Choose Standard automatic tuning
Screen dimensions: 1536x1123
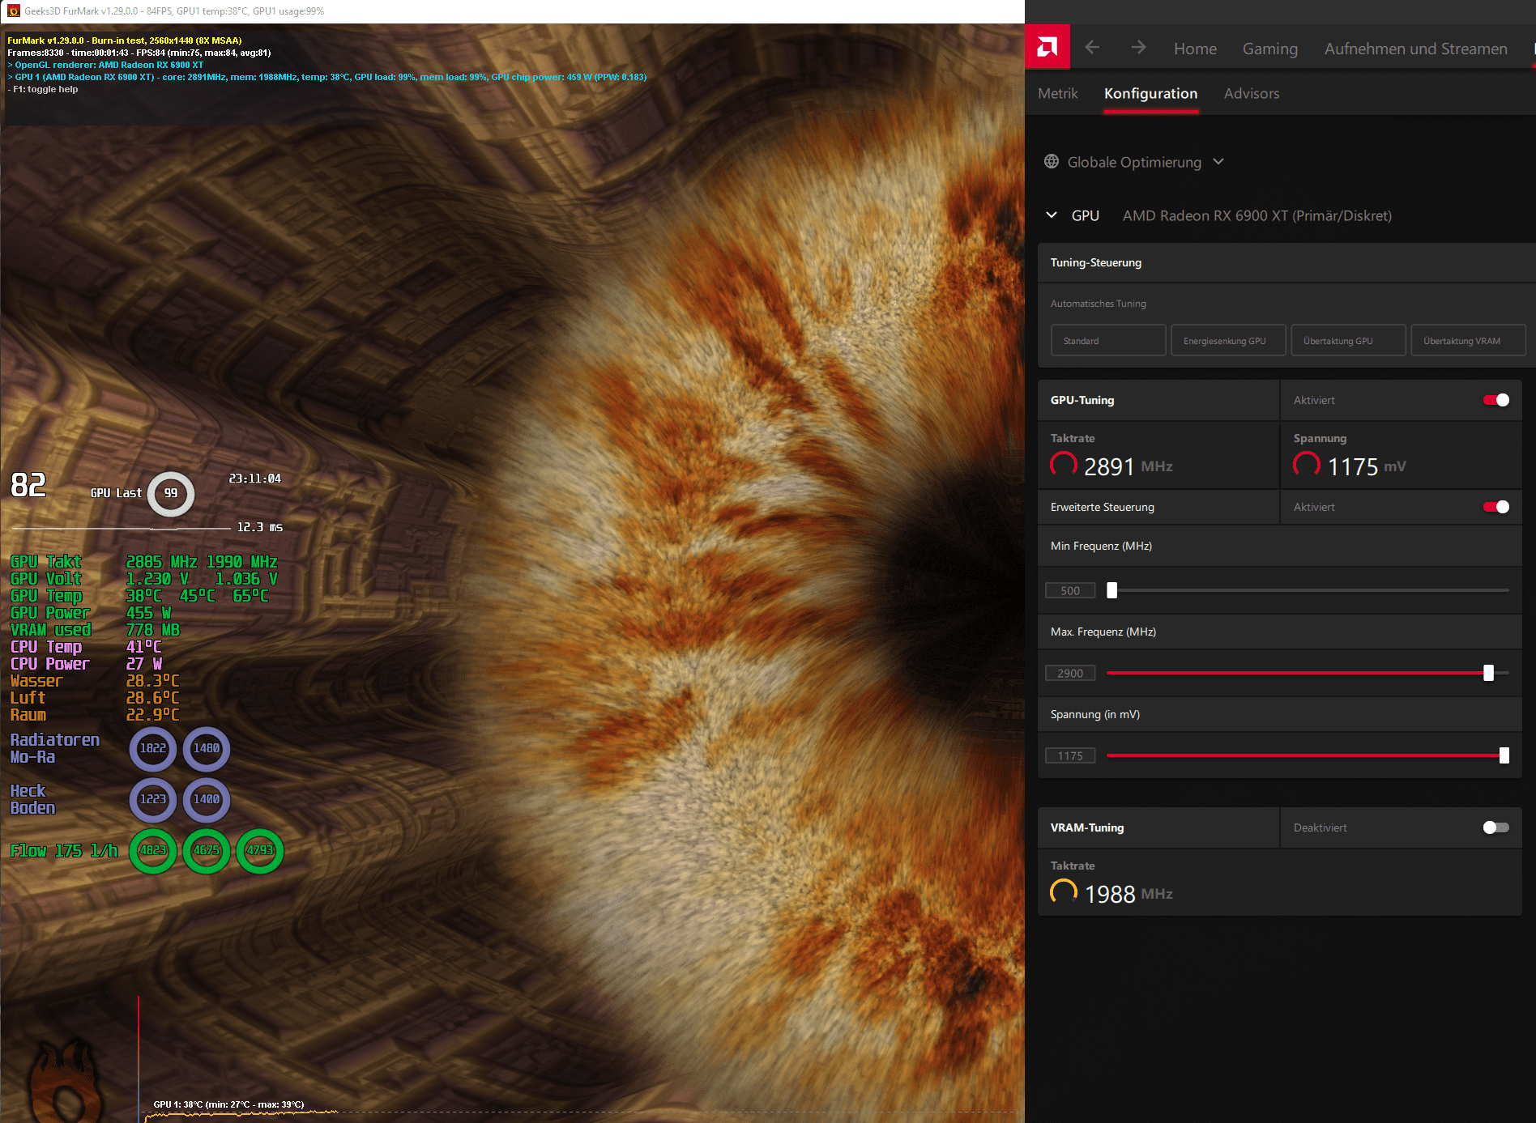pos(1108,341)
